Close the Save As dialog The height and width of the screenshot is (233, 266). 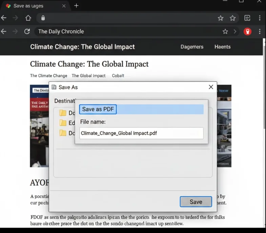211,87
